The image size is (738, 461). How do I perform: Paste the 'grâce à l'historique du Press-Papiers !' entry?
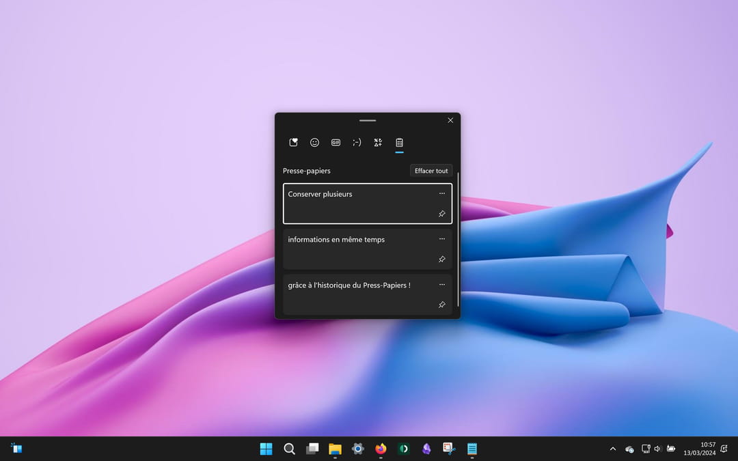tap(368, 294)
